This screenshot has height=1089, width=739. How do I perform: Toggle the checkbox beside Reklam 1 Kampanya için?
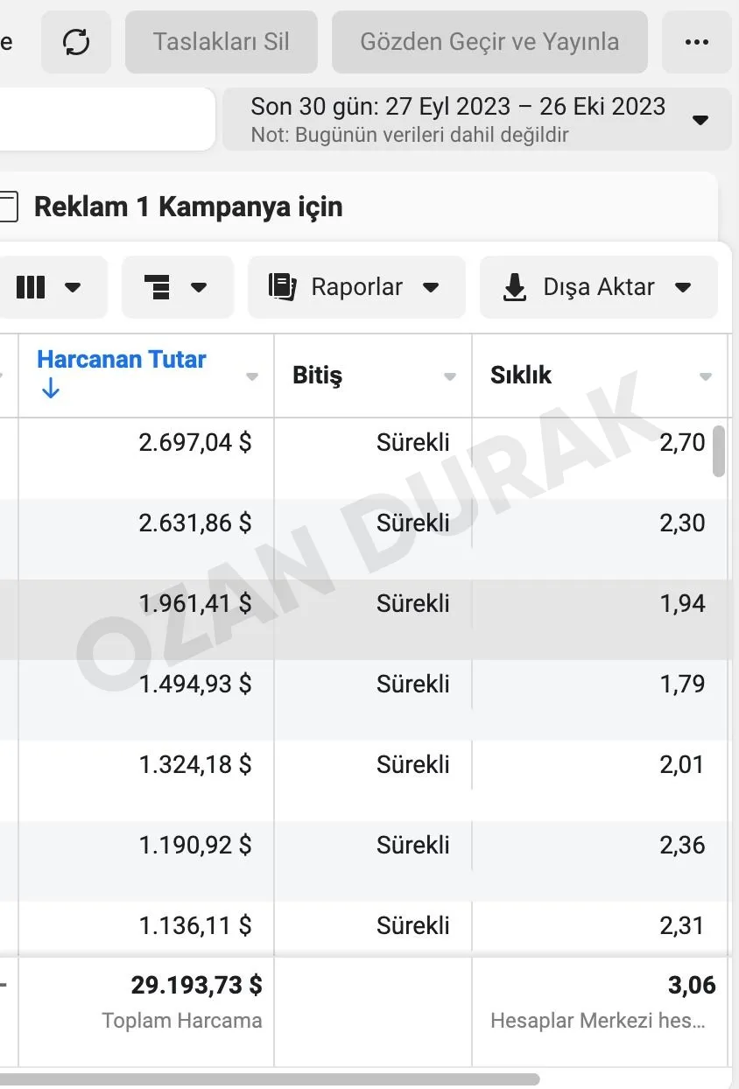(7, 207)
